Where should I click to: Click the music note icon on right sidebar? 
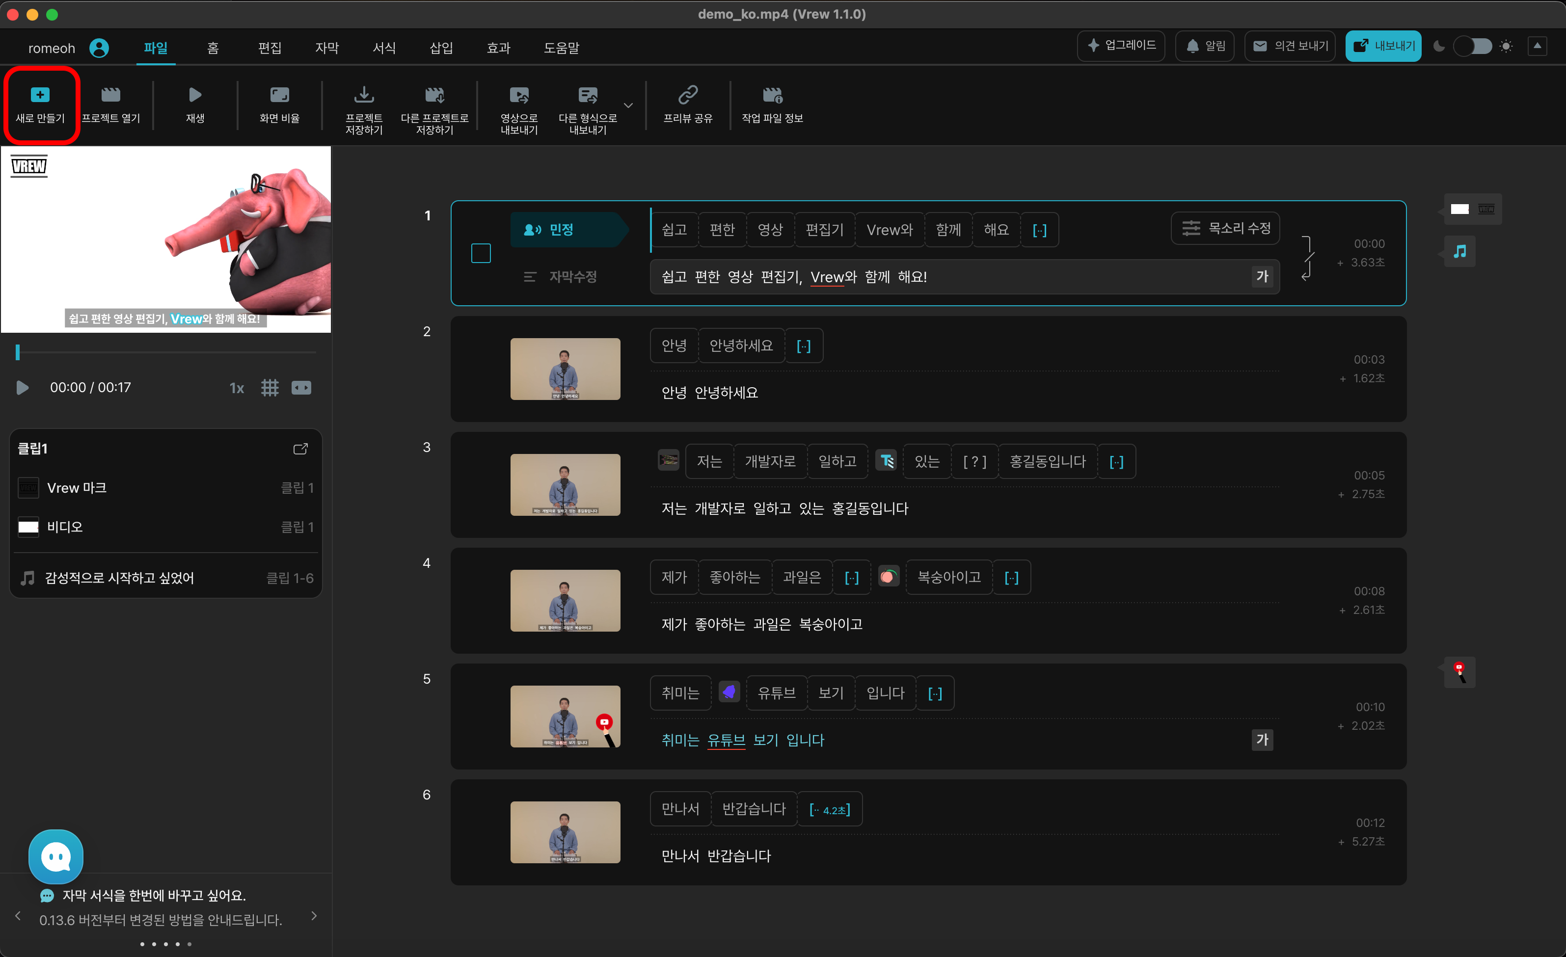point(1460,252)
